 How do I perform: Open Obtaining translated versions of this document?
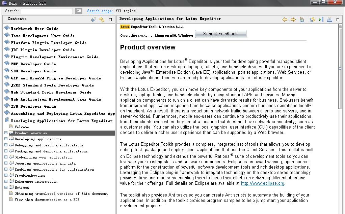point(61,193)
